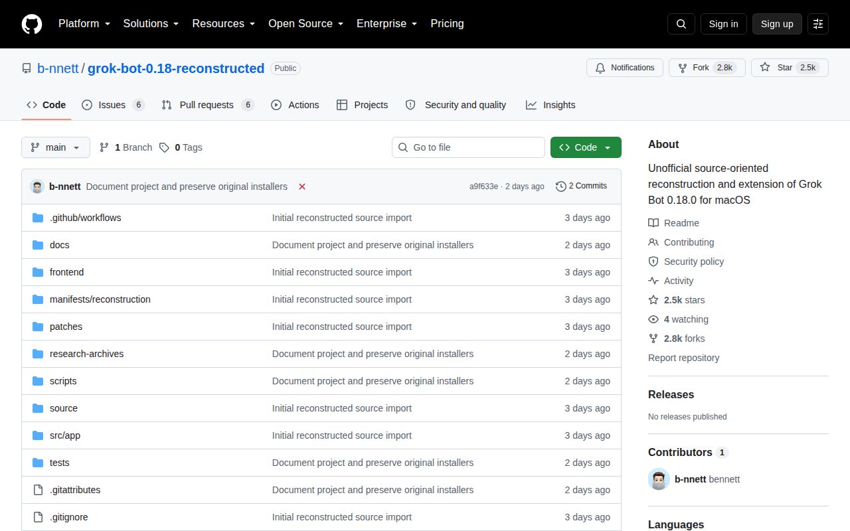Open Readme link with book icon
850x531 pixels.
click(x=673, y=223)
